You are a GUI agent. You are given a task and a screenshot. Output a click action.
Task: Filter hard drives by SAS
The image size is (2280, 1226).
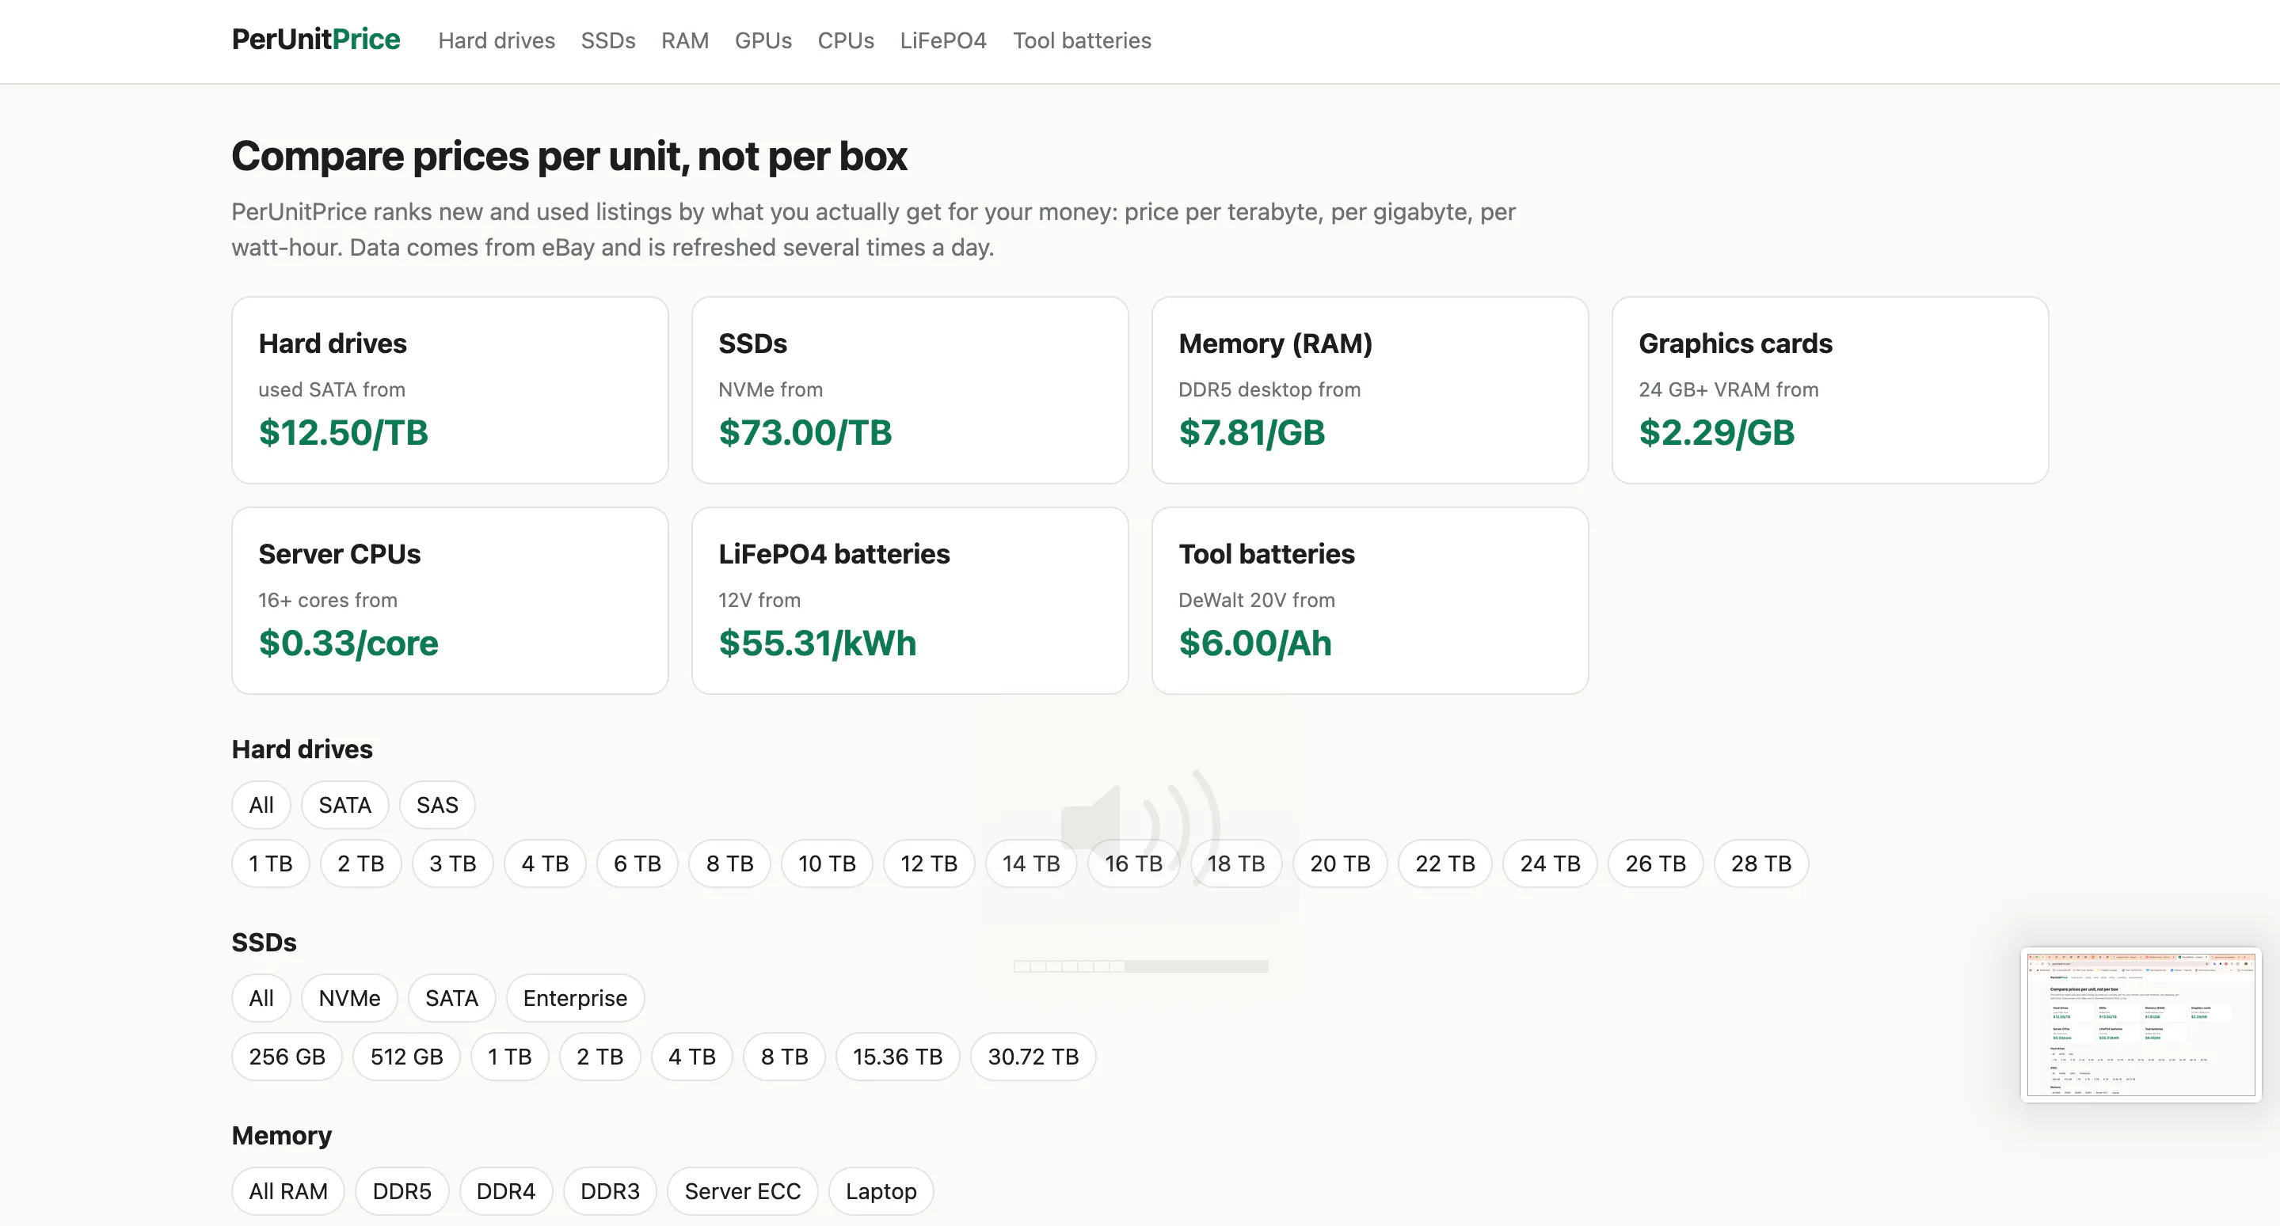437,805
